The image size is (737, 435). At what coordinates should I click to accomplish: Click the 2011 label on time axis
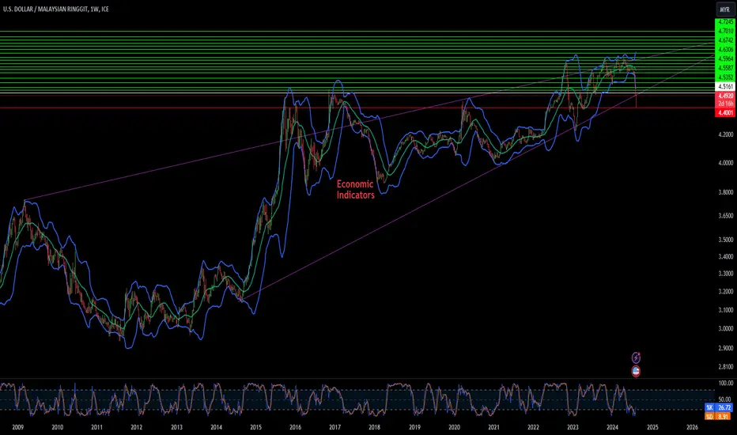(96, 427)
